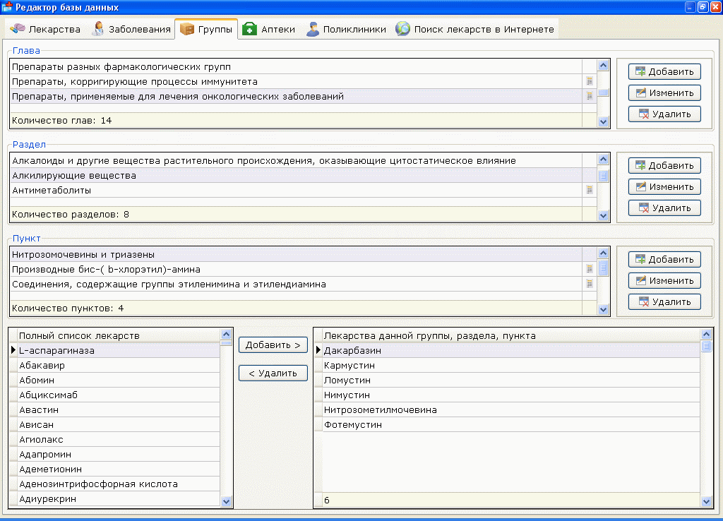This screenshot has width=723, height=521.
Task: Click scroll down arrow in Пункт list
Action: click(x=603, y=309)
